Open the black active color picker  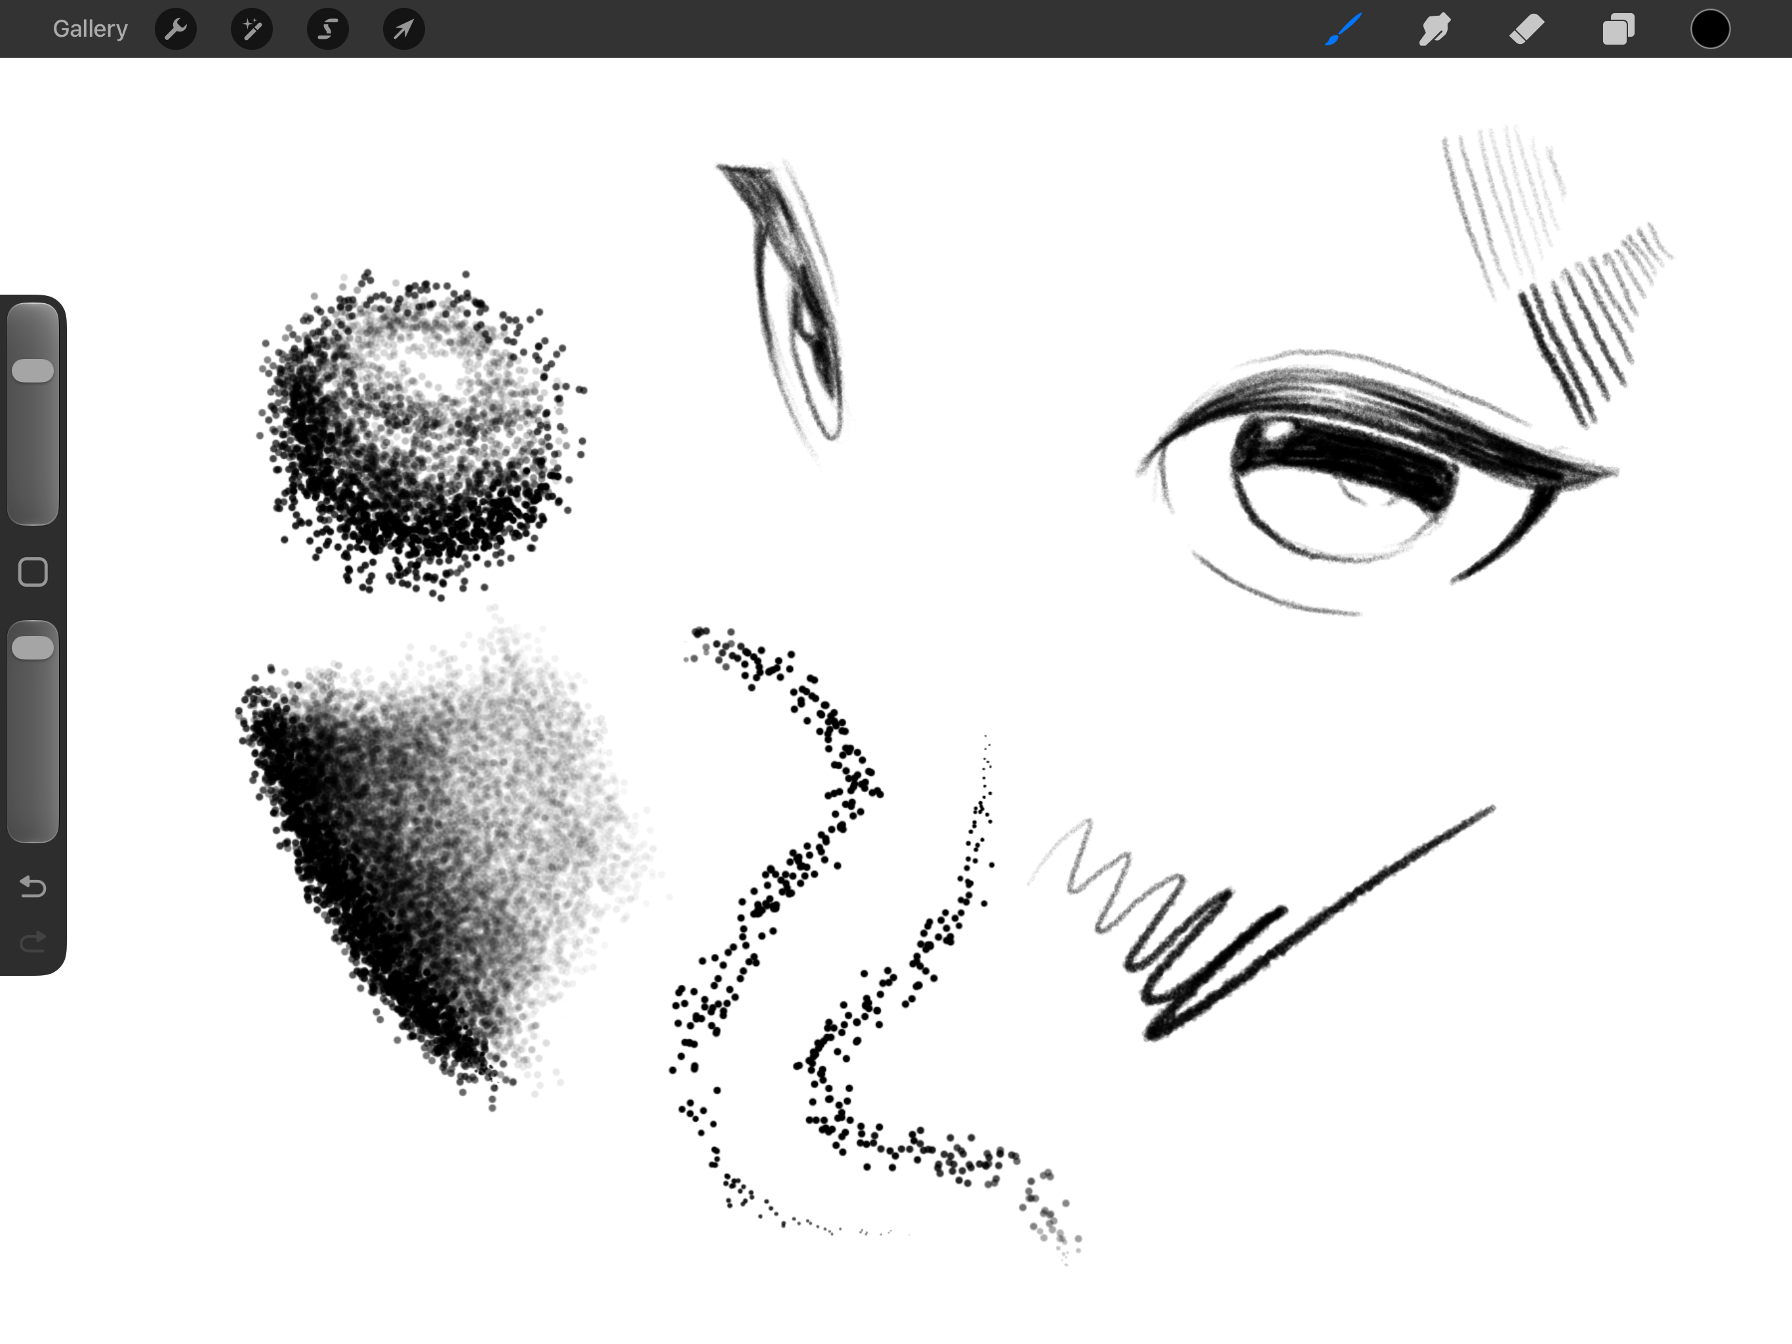(x=1710, y=29)
